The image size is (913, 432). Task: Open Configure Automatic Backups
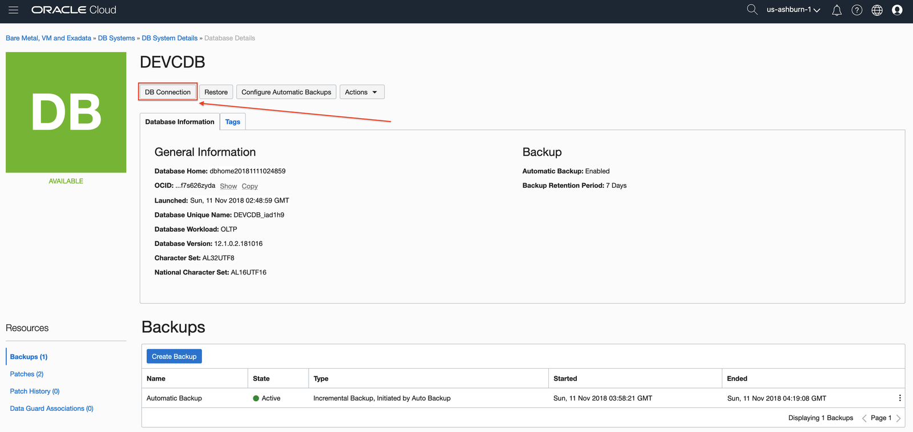[286, 92]
